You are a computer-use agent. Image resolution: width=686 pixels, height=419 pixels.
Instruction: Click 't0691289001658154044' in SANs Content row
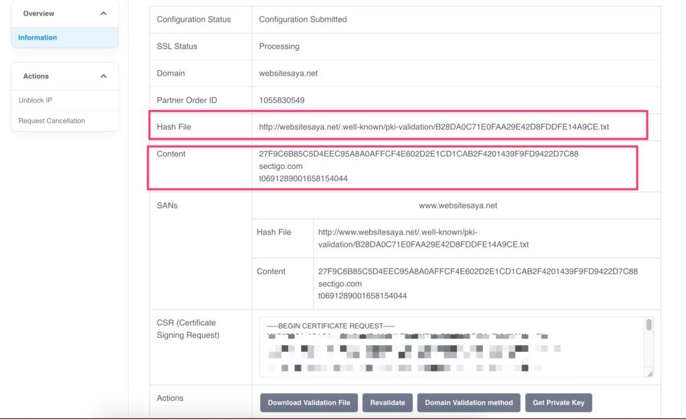362,296
